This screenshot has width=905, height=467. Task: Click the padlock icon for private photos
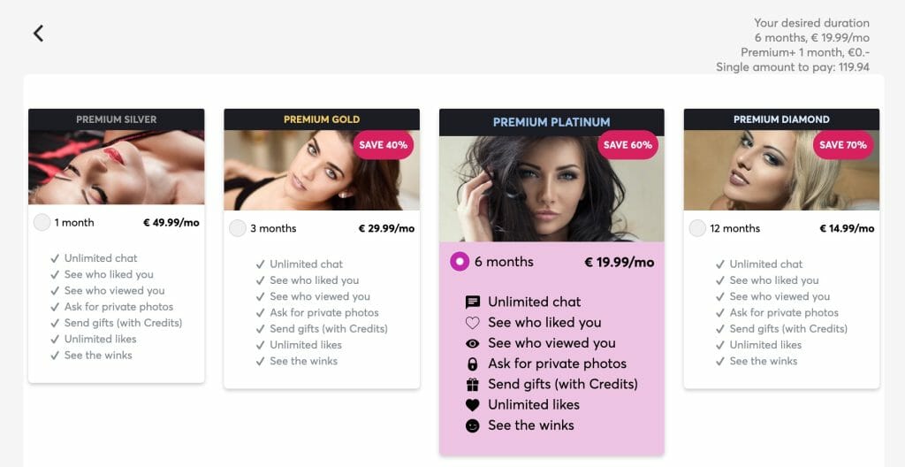click(x=472, y=364)
